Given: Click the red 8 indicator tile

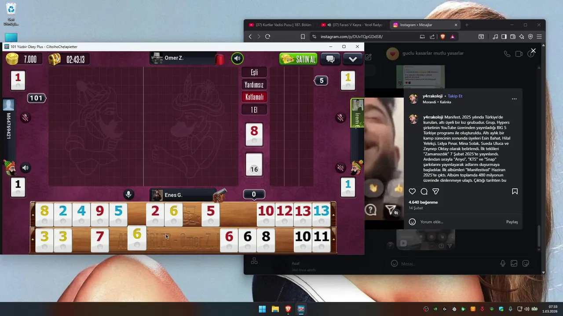Looking at the screenshot, I should pos(254,134).
